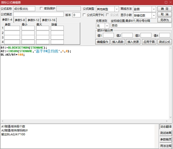The image size is (173, 149).
Task: Click the disabled password input field
Action: coord(68,9)
